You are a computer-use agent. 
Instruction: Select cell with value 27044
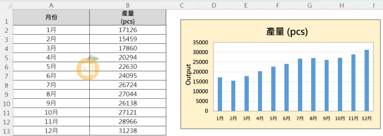click(128, 94)
